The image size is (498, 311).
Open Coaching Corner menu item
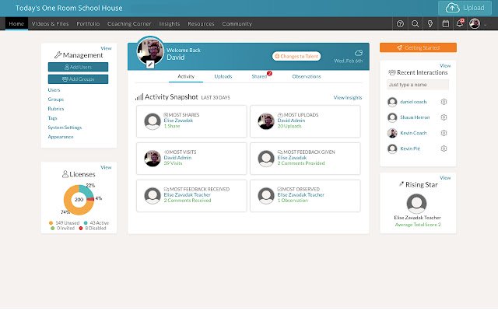coord(129,24)
